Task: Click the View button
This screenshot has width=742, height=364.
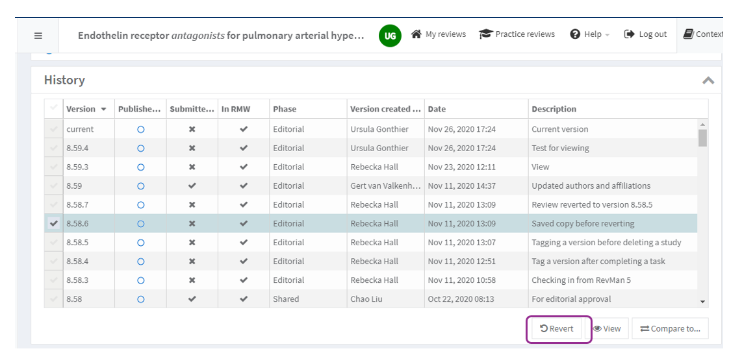Action: click(x=607, y=328)
